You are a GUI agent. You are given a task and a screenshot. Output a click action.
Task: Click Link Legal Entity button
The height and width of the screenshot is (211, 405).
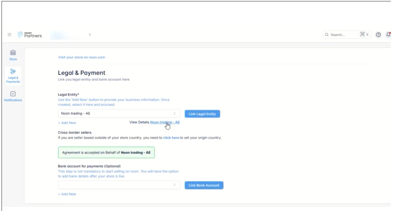click(x=202, y=114)
